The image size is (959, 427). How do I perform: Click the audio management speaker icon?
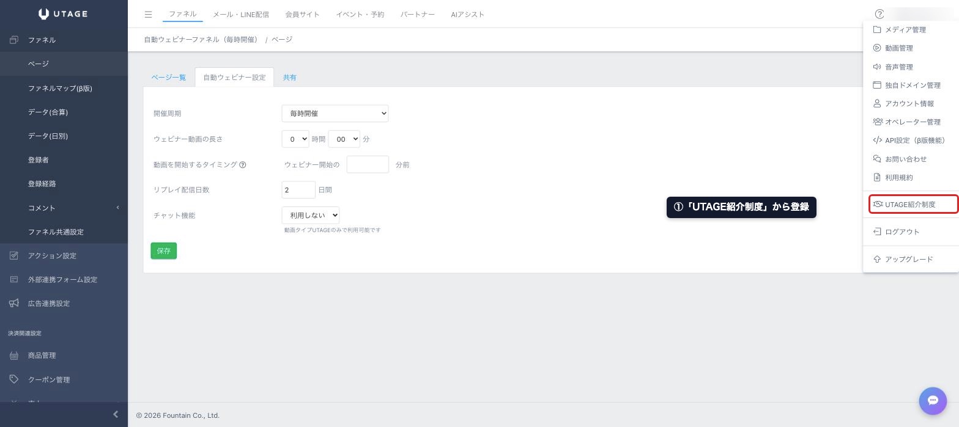(x=877, y=67)
